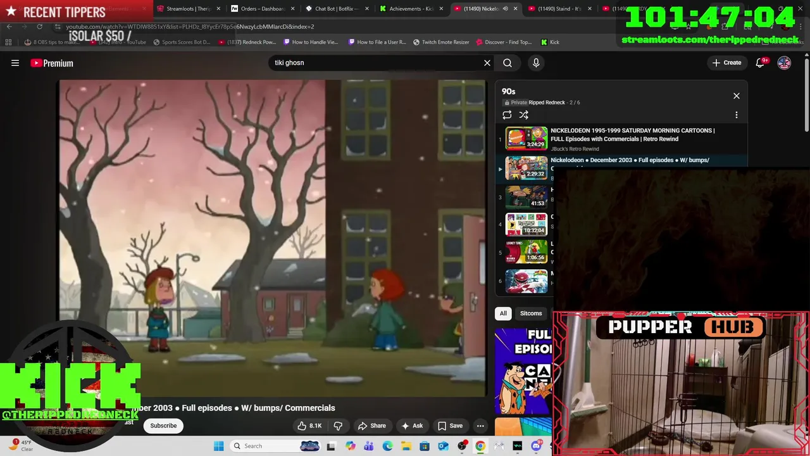Play playlist video with 10:32:04 duration
810x456 pixels.
tap(526, 224)
